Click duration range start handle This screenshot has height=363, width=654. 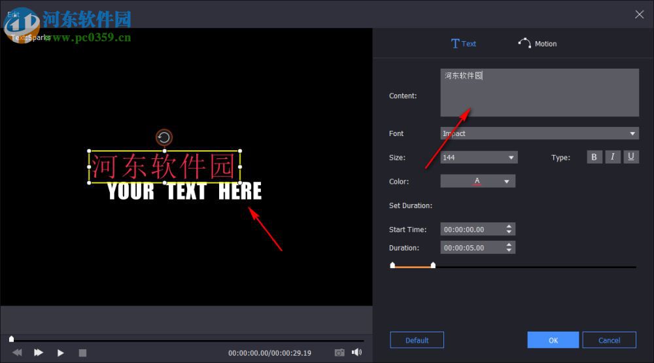click(x=392, y=265)
